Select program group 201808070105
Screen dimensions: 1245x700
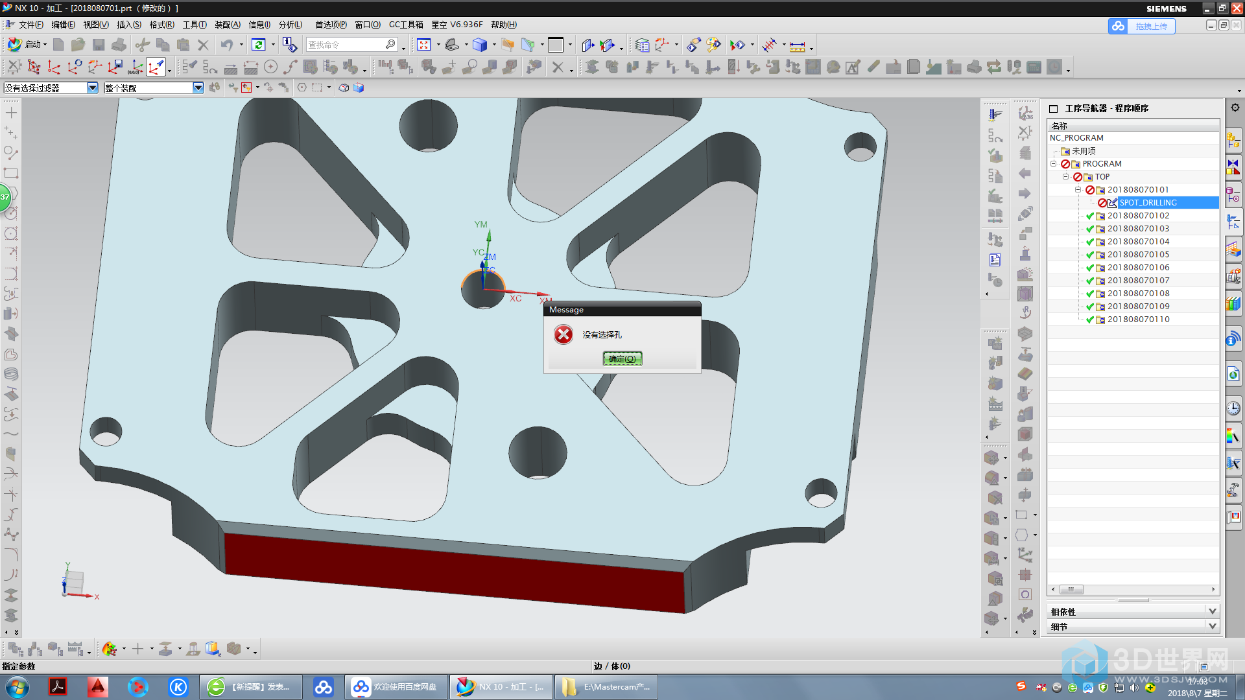(1138, 255)
